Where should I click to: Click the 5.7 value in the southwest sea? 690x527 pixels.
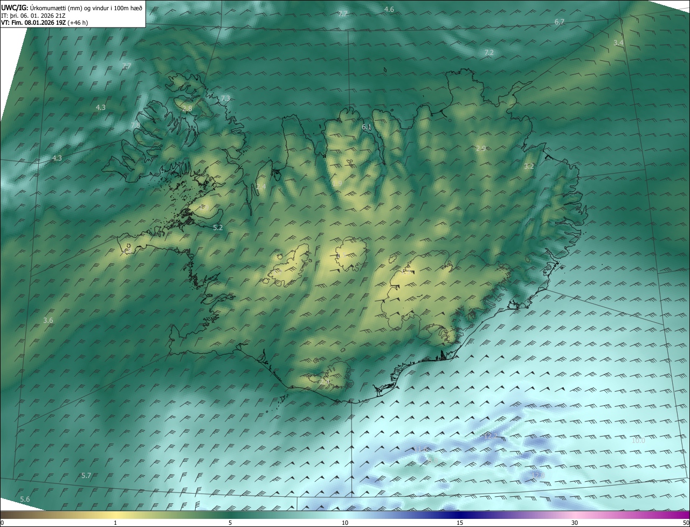[86, 476]
